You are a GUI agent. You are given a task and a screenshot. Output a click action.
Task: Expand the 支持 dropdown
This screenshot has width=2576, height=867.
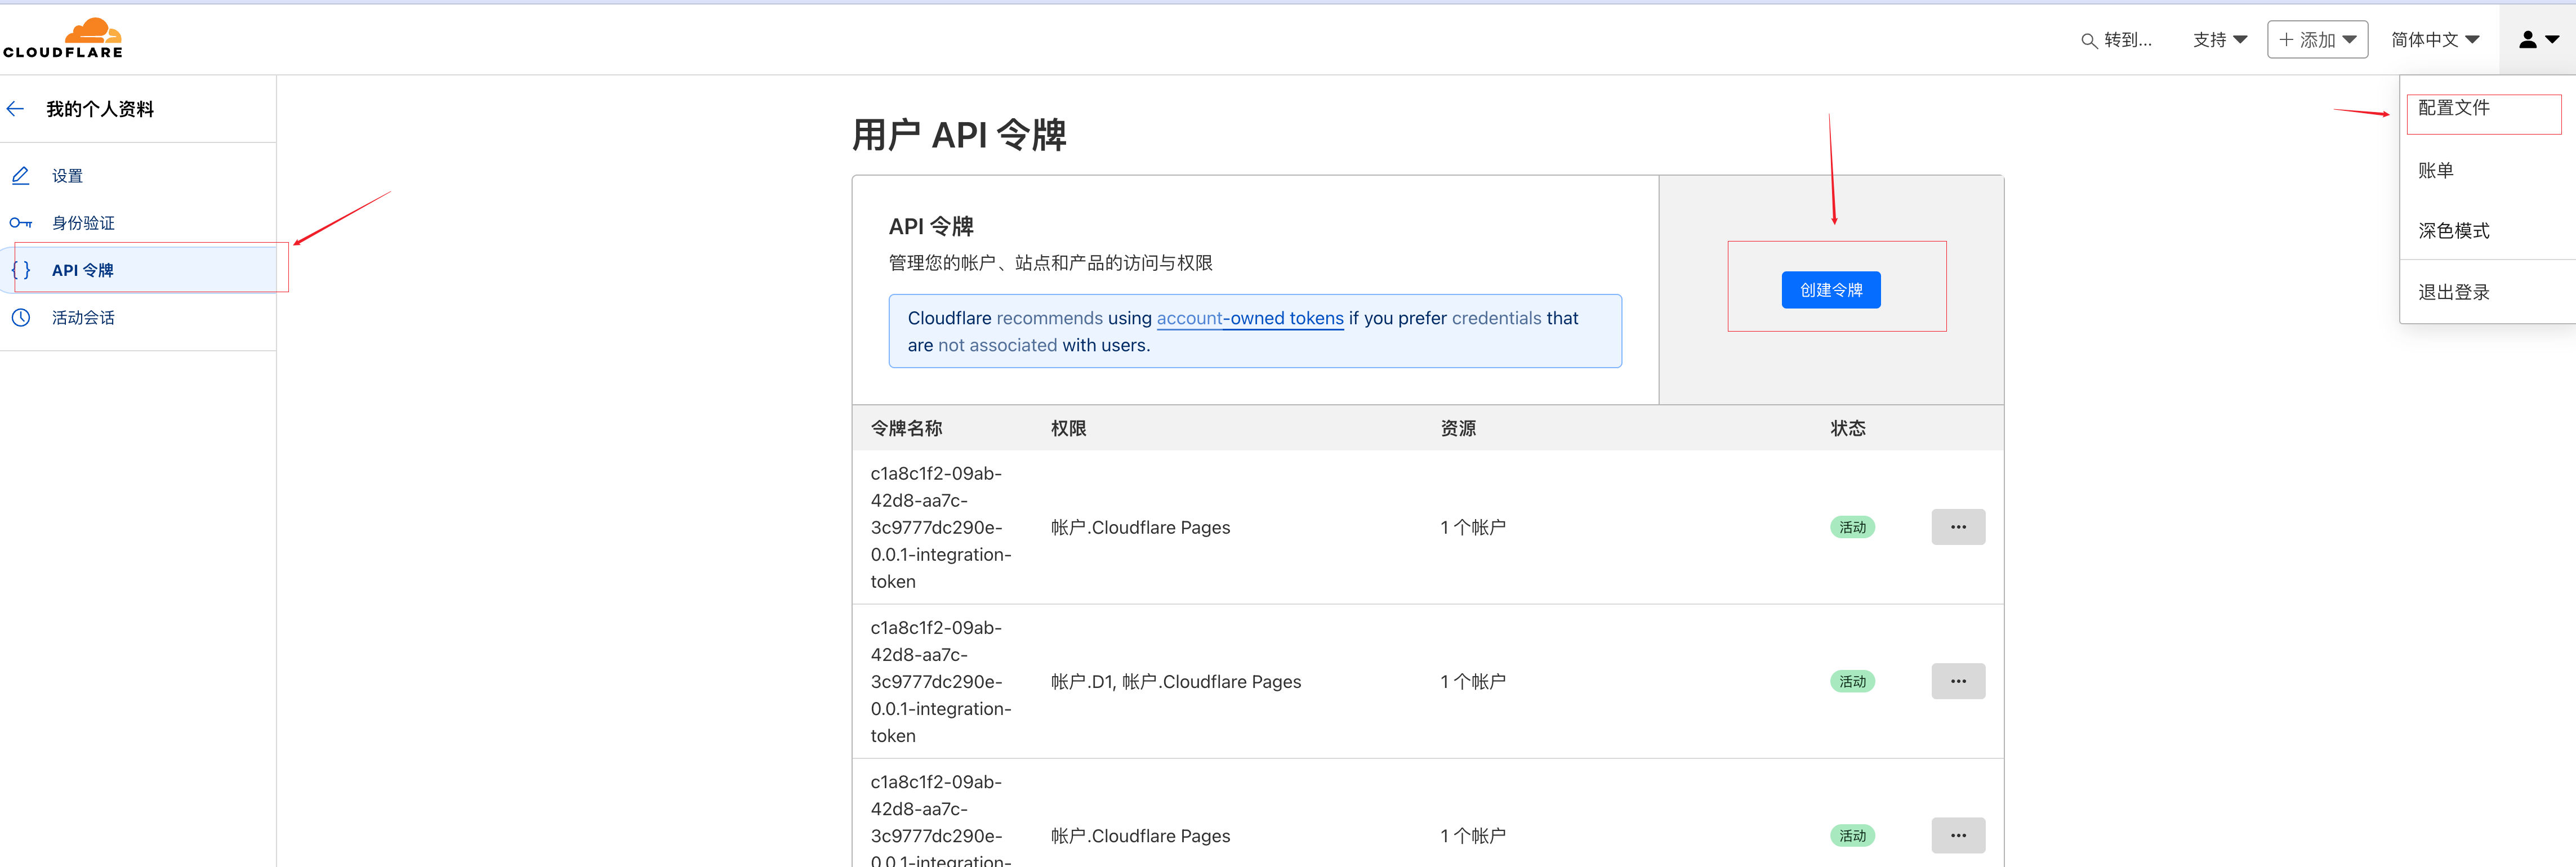coord(2219,40)
